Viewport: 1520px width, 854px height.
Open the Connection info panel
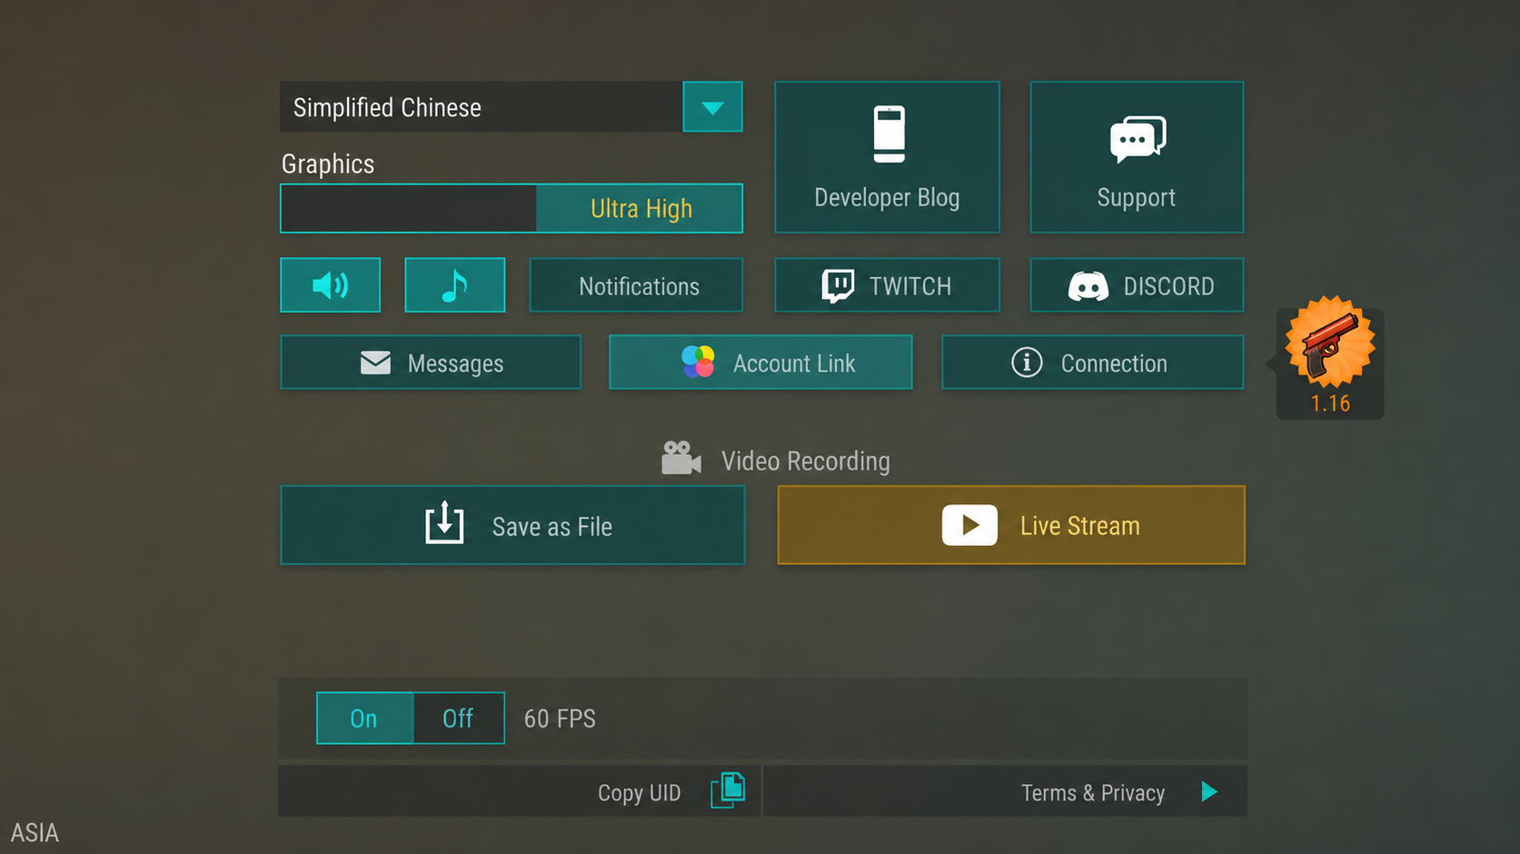click(x=1092, y=362)
